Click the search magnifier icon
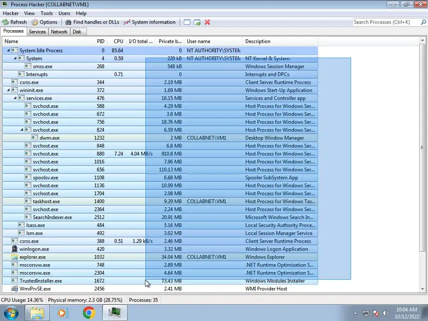 (x=423, y=22)
